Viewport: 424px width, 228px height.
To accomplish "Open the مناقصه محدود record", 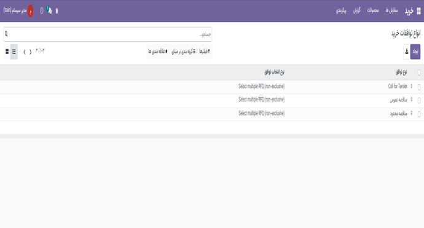I will click(399, 114).
